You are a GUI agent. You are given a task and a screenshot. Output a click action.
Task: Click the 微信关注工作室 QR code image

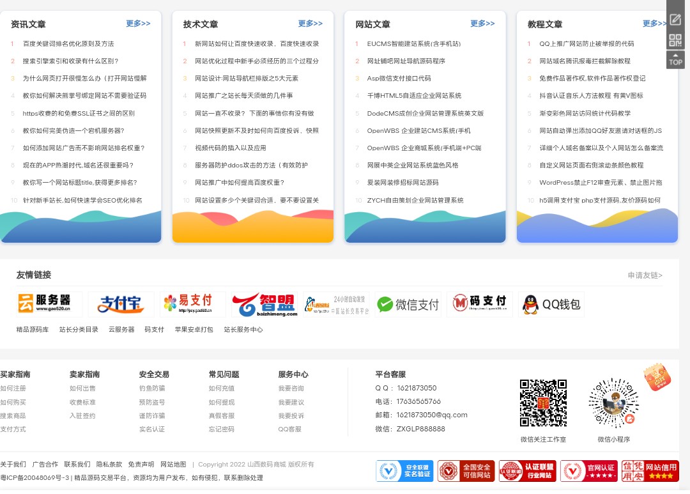coord(543,403)
